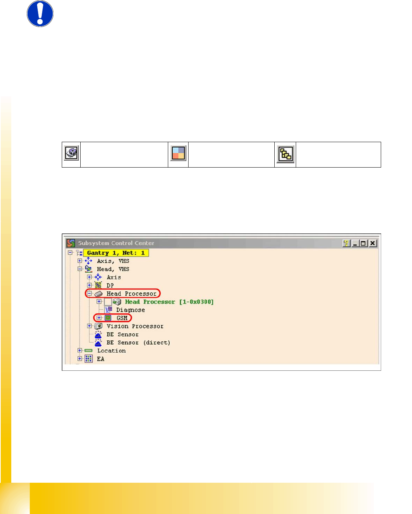Viewport: 412px width, 514px height.
Task: Expand the Vision Processor node
Action: click(x=89, y=326)
